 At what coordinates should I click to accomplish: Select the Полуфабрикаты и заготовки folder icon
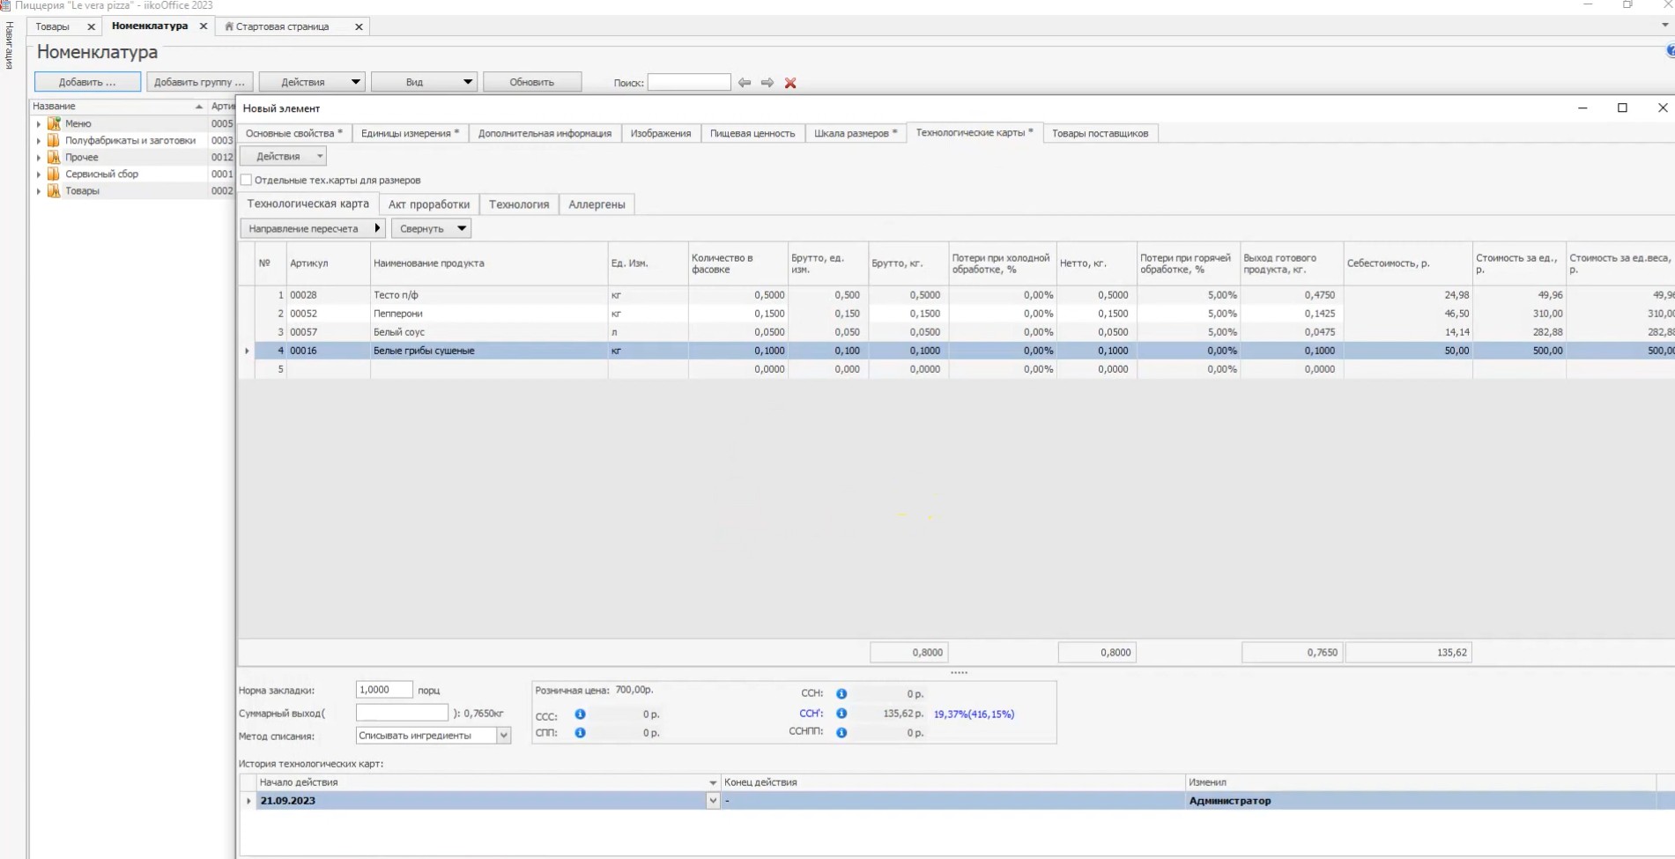pyautogui.click(x=54, y=140)
